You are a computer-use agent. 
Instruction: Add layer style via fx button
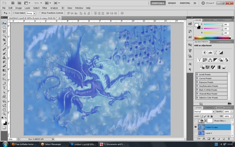[204, 139]
